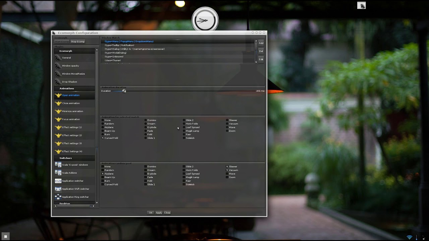
Task: Select the (type=Menu | PopupMenu | DropdownMenu) row
Action: tap(178, 42)
